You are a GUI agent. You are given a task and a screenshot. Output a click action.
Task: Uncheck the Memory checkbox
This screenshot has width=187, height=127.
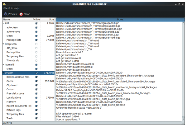click(36, 102)
